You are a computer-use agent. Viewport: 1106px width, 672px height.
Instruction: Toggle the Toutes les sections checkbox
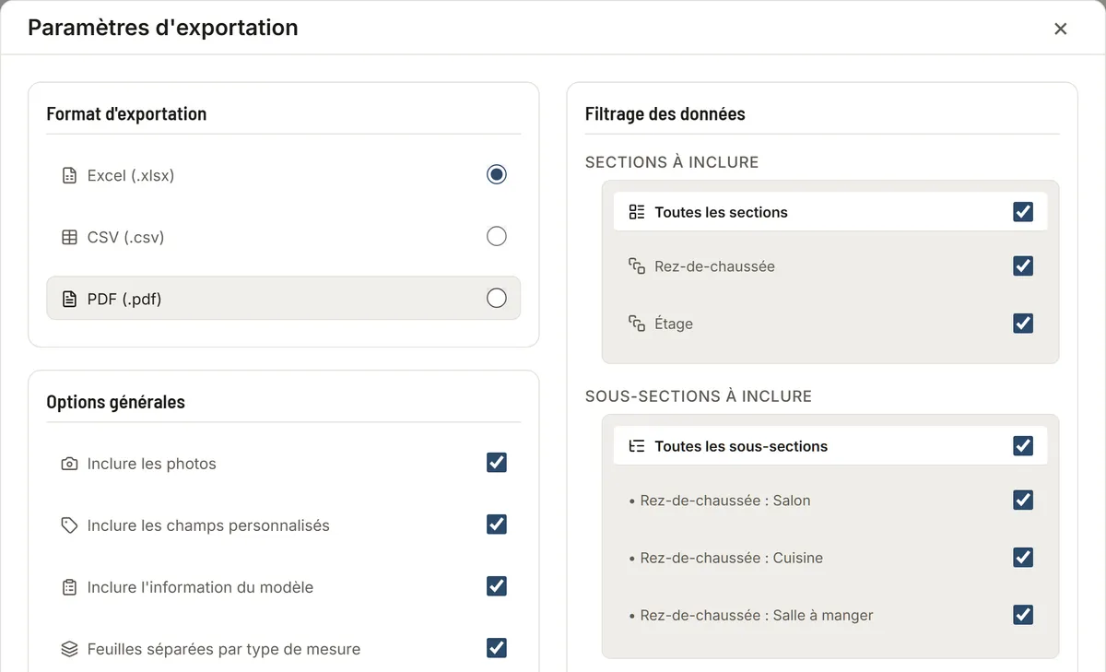click(1023, 212)
